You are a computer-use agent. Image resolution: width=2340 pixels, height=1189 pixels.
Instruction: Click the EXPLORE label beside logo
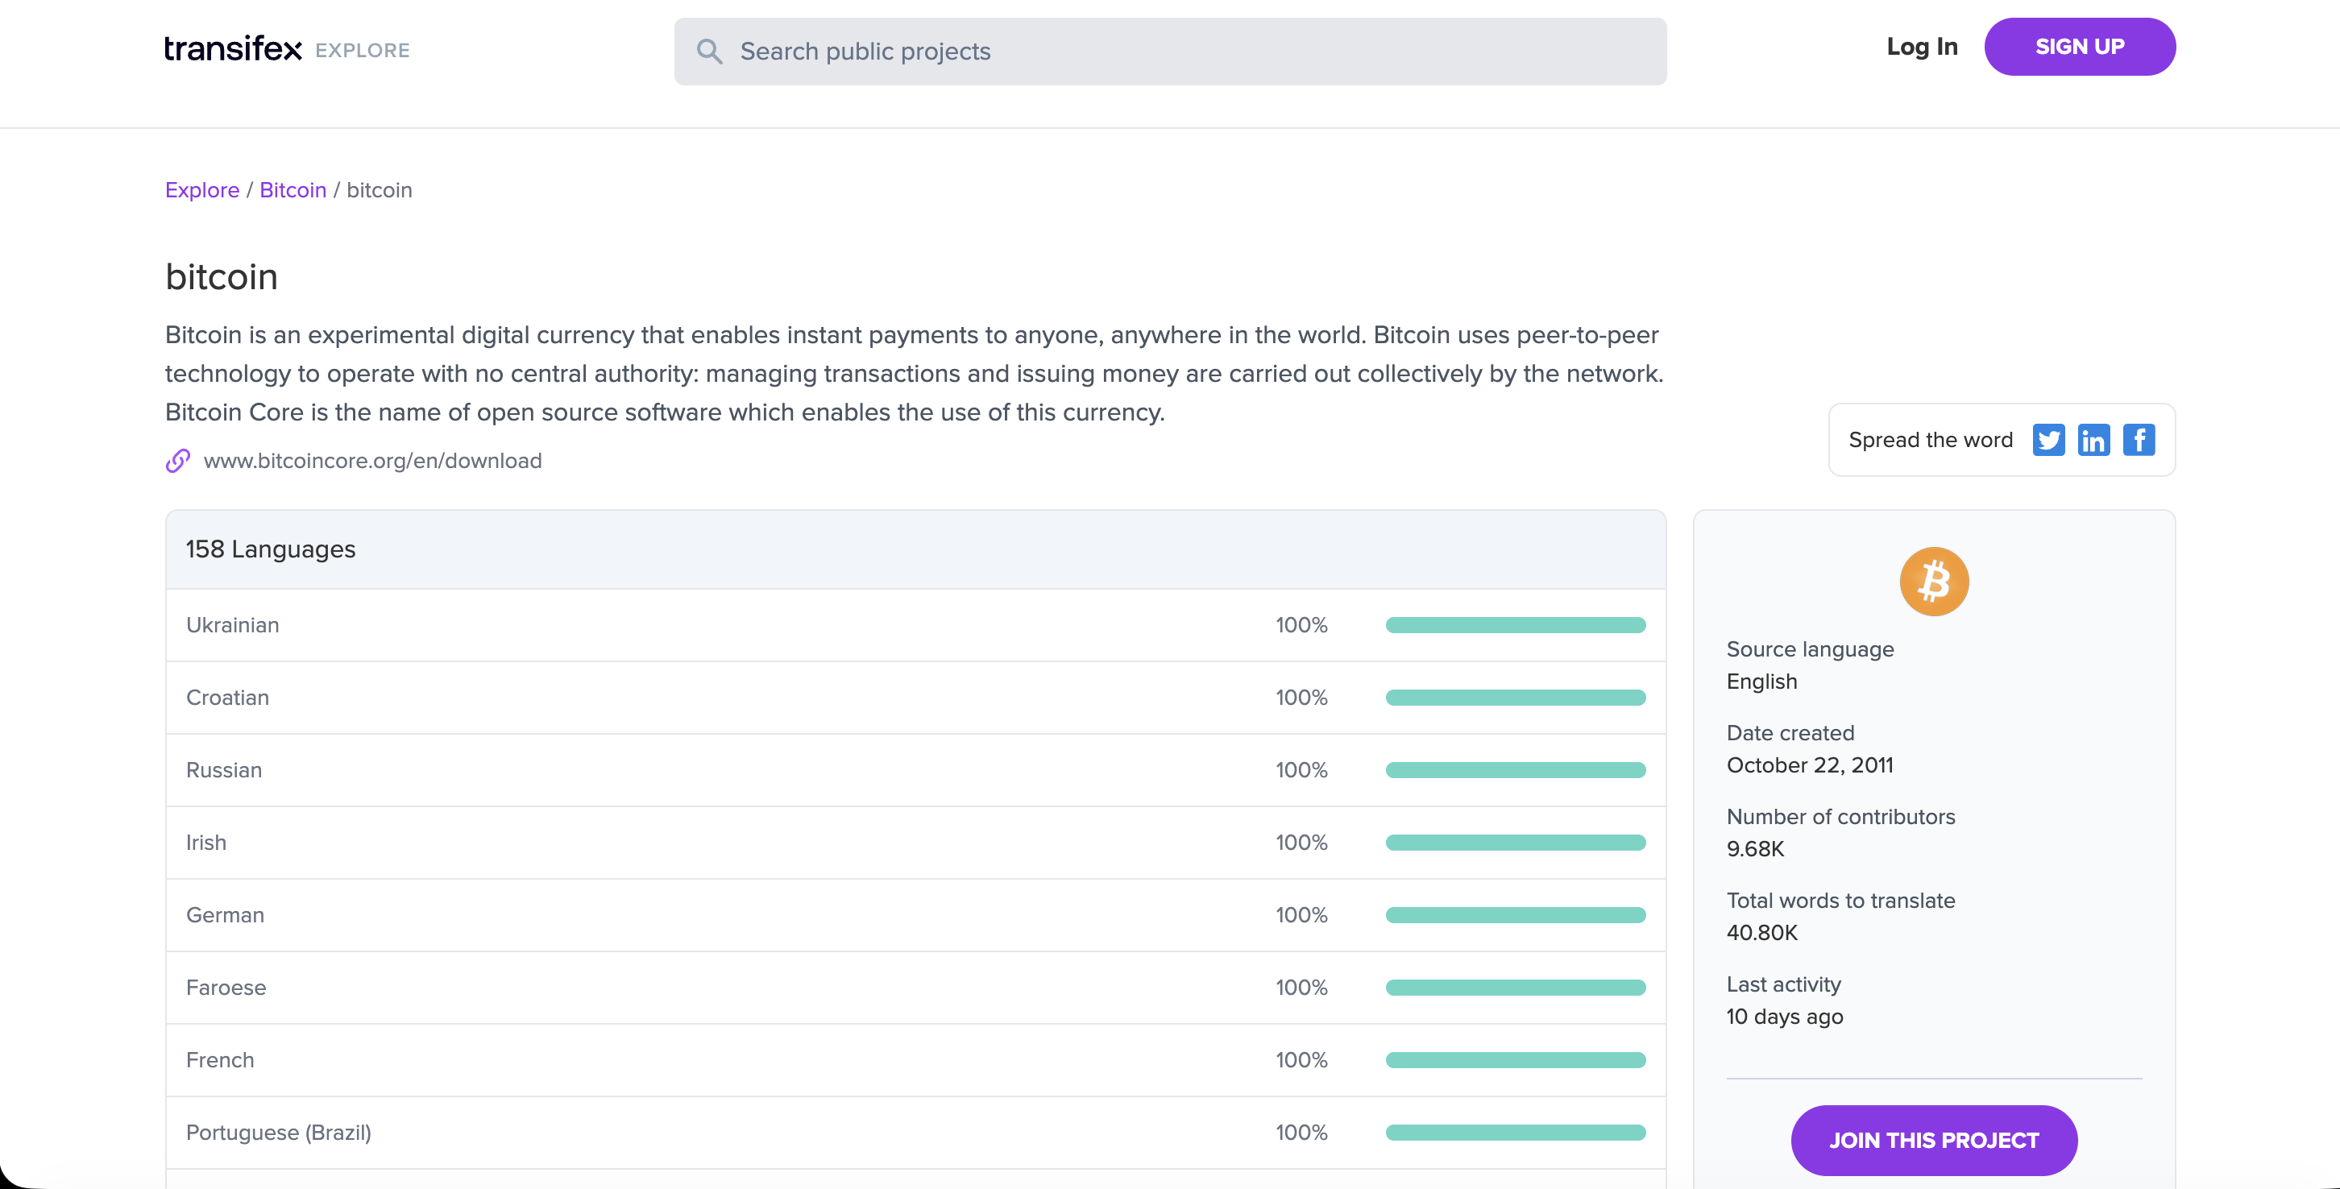[x=363, y=51]
